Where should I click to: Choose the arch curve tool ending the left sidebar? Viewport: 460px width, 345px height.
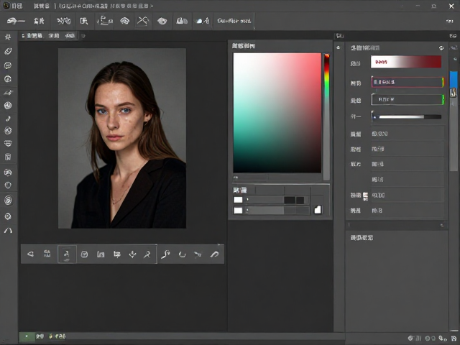coord(8,230)
